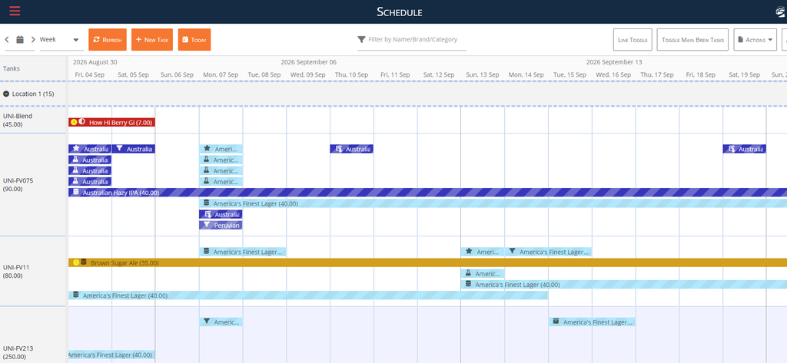
Task: Focus the Filter by Name/Brand/Category field
Action: 417,39
